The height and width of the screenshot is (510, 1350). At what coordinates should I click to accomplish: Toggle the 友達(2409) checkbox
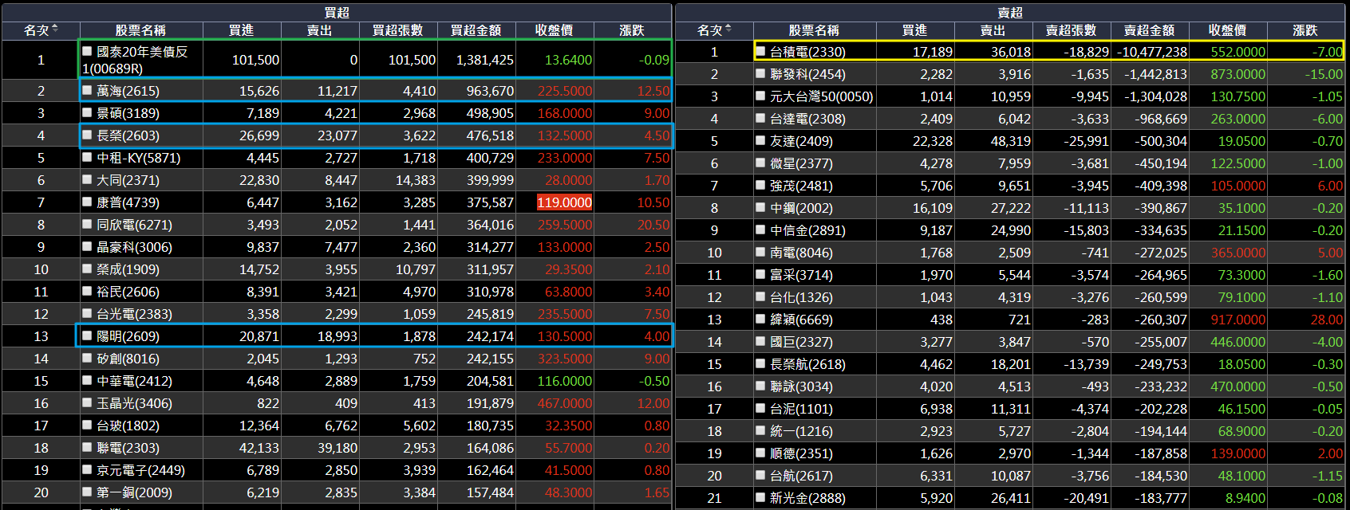click(x=761, y=141)
